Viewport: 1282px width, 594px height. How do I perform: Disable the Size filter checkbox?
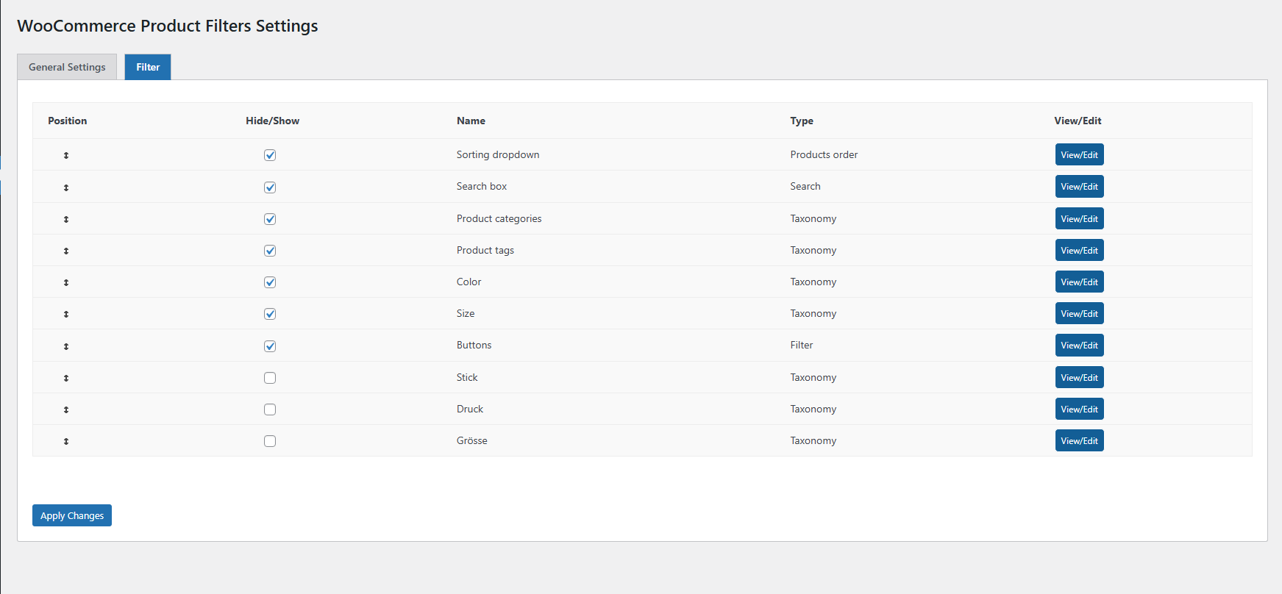pyautogui.click(x=270, y=314)
